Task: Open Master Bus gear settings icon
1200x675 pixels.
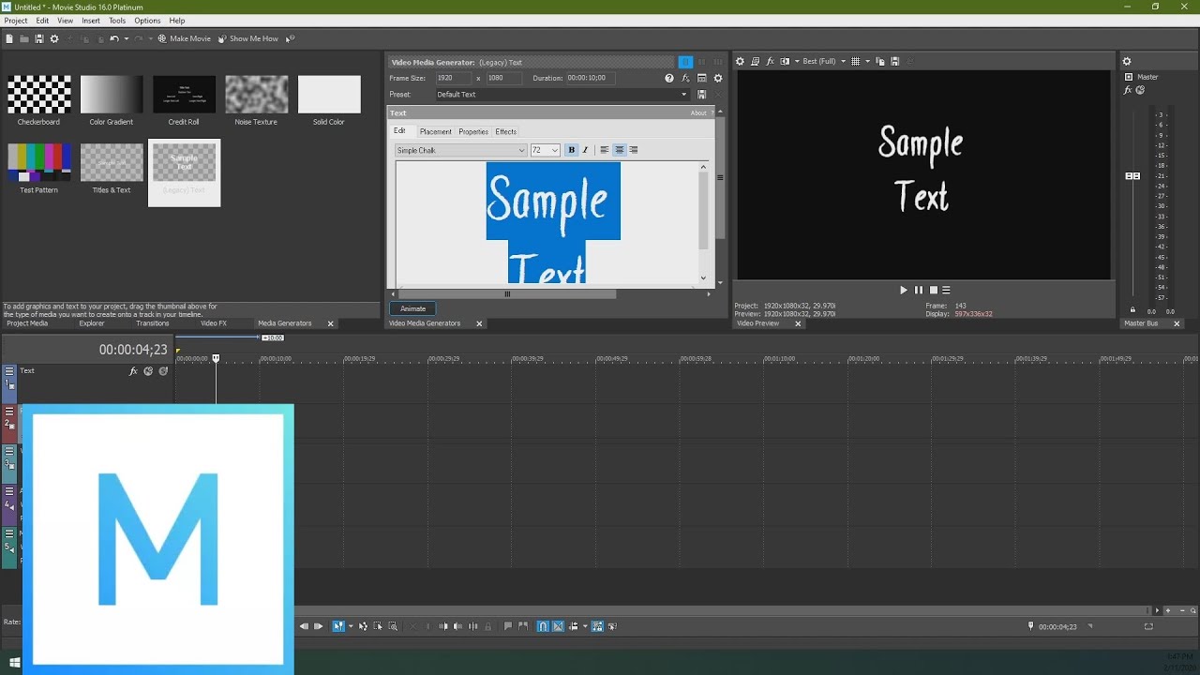Action: pyautogui.click(x=1127, y=62)
